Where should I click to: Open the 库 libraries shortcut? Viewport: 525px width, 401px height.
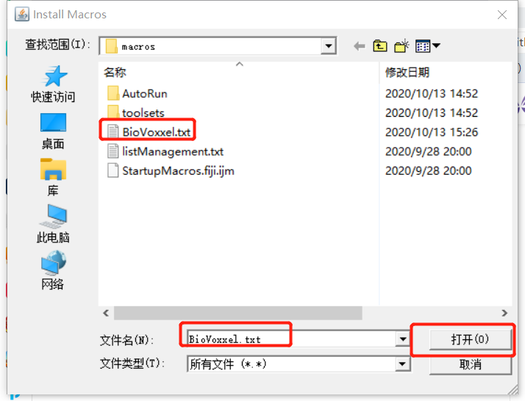coord(53,177)
